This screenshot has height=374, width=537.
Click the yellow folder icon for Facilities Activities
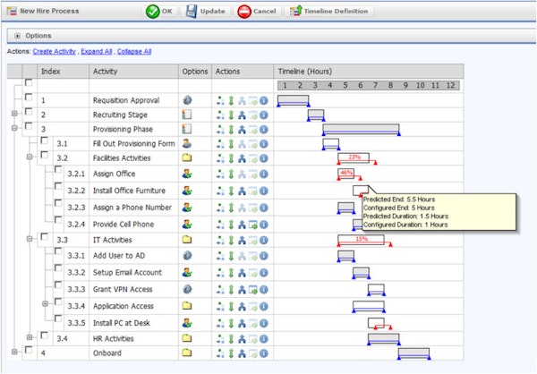click(187, 157)
